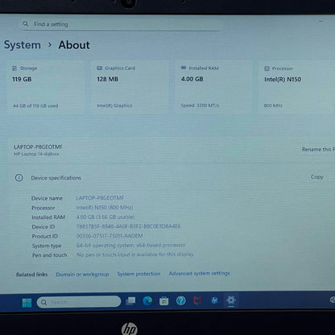Viewport: 335px width, 335px height.
Task: Click the Rename this PC button
Action: (x=318, y=149)
